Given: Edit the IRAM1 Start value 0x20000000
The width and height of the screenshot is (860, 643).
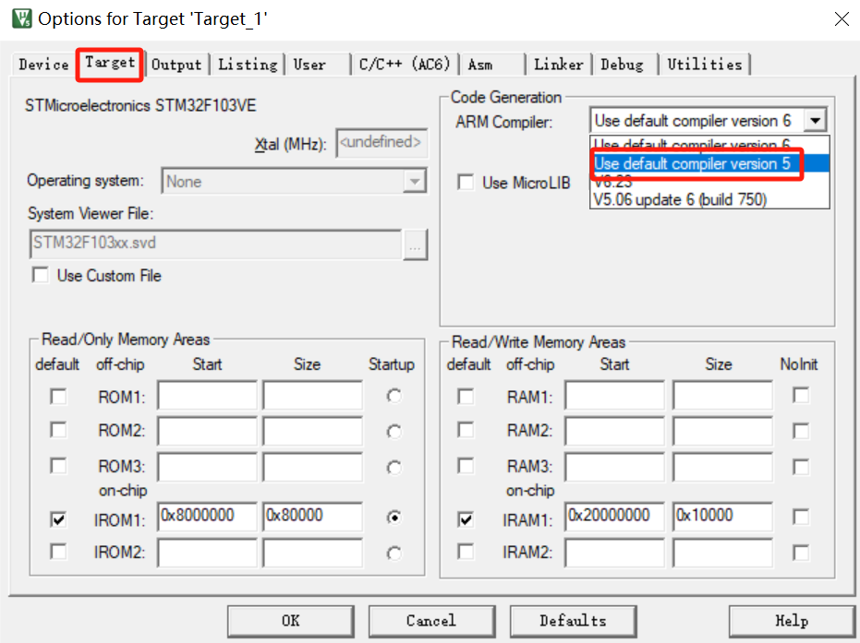Looking at the screenshot, I should (x=615, y=517).
